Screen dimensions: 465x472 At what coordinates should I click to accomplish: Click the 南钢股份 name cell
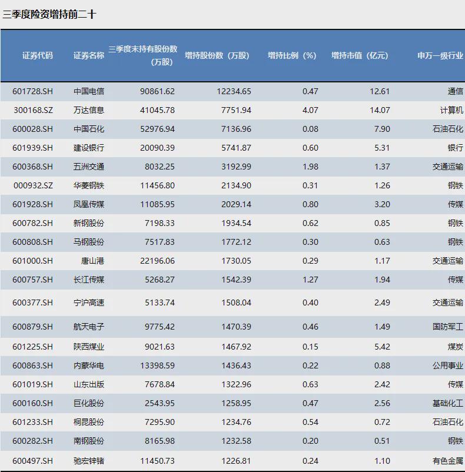click(89, 441)
